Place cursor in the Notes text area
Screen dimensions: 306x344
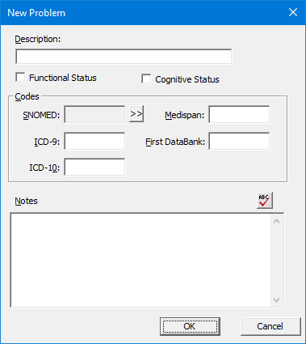pyautogui.click(x=140, y=260)
